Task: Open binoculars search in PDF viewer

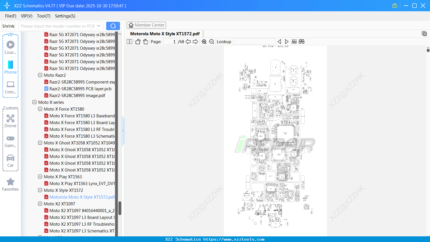Action: coord(301,41)
